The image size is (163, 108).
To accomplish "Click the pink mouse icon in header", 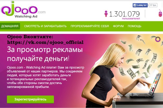I will click(160, 13).
